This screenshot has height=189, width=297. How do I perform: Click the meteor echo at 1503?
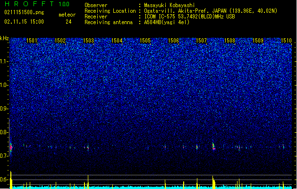coord(88,147)
